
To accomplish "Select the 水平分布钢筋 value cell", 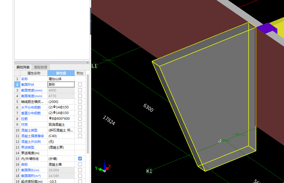I will coord(61,107).
